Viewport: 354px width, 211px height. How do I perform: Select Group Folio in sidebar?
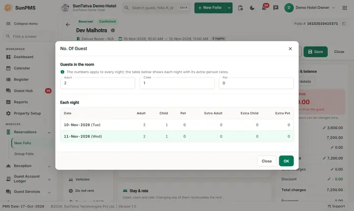[24, 154]
